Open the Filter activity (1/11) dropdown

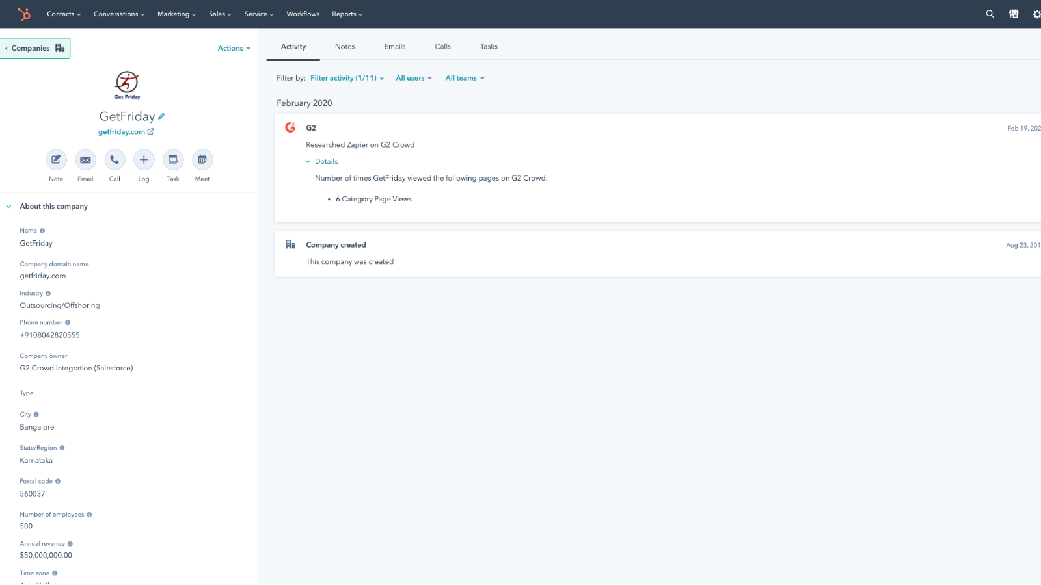(347, 78)
